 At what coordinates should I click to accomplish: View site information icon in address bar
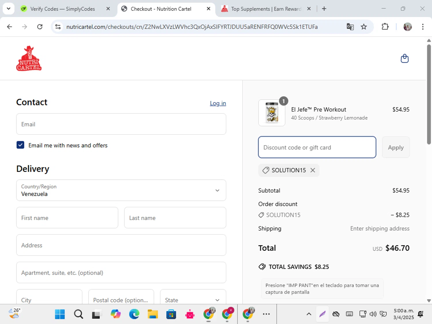point(58,27)
